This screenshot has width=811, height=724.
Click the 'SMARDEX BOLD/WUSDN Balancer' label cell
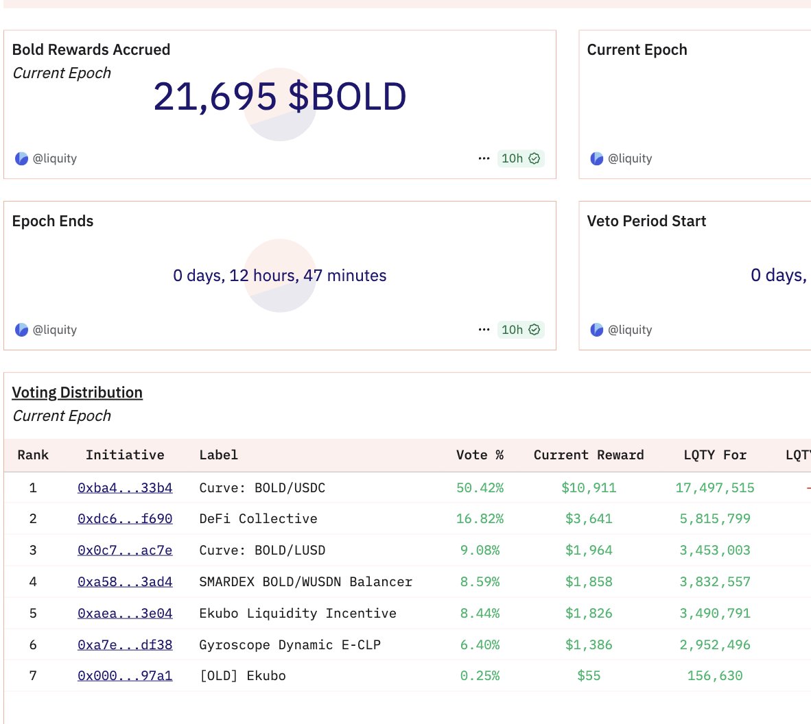pos(306,581)
